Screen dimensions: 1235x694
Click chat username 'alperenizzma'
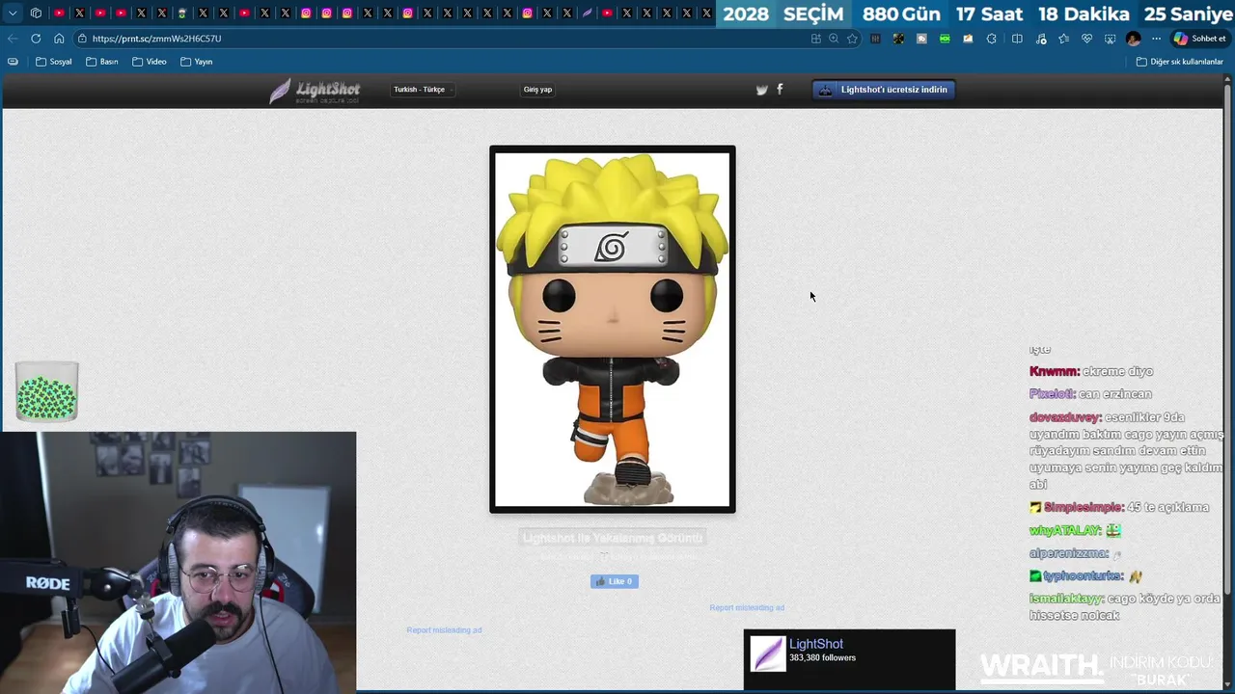coord(1068,553)
